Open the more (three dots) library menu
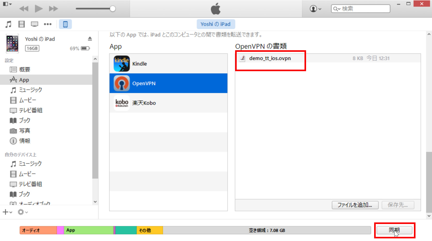This screenshot has height=241, width=432. pyautogui.click(x=48, y=24)
